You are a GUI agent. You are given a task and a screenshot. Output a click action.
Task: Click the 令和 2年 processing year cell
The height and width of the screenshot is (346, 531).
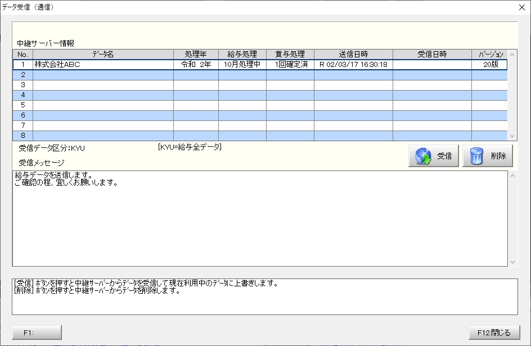196,65
